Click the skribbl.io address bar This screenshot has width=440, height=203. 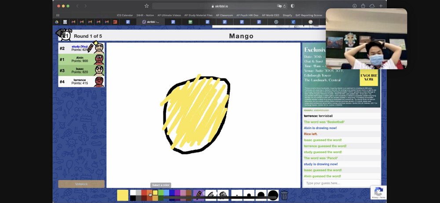(x=220, y=6)
